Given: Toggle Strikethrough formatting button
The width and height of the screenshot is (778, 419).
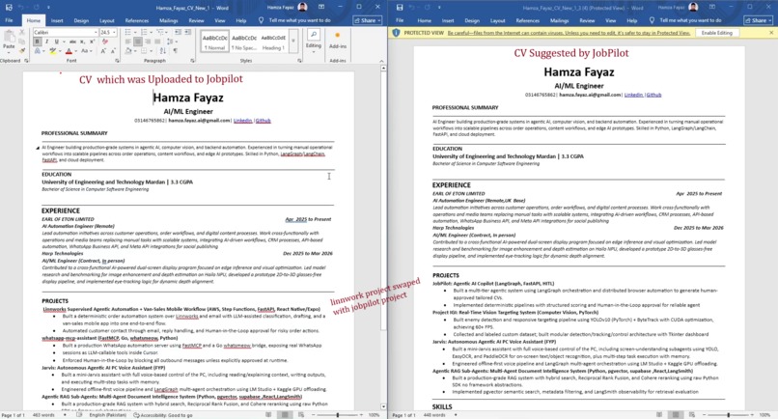Looking at the screenshot, I should click(x=73, y=42).
